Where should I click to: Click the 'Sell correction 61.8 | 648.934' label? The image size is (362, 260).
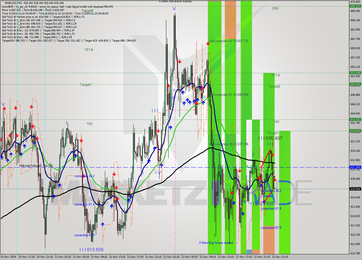coord(229,95)
